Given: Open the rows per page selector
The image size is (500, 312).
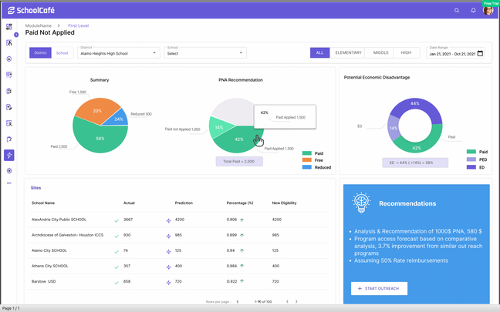Looking at the screenshot, I should point(238,301).
